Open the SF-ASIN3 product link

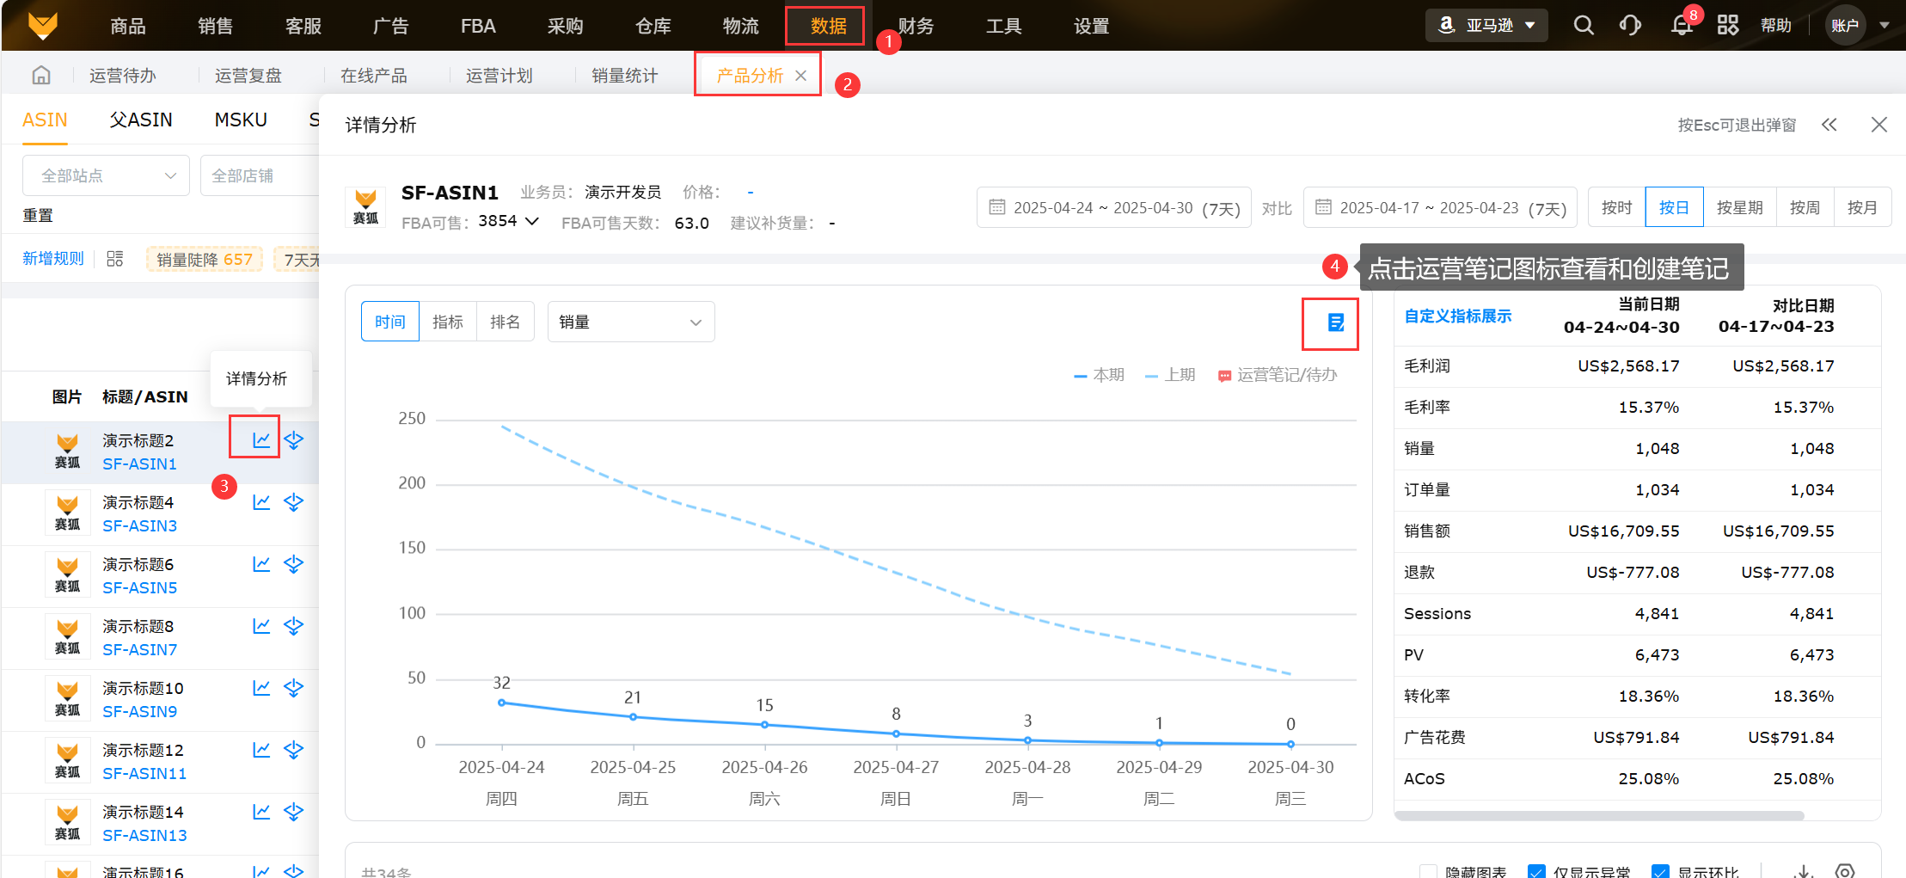pyautogui.click(x=140, y=525)
